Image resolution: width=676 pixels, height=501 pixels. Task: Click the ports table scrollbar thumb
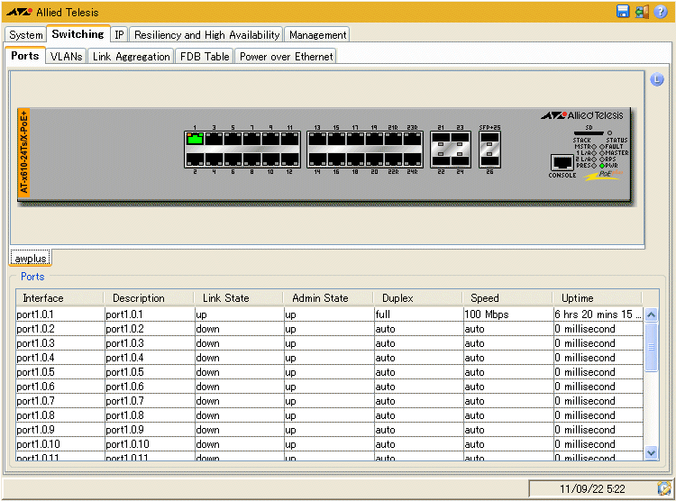(651, 347)
